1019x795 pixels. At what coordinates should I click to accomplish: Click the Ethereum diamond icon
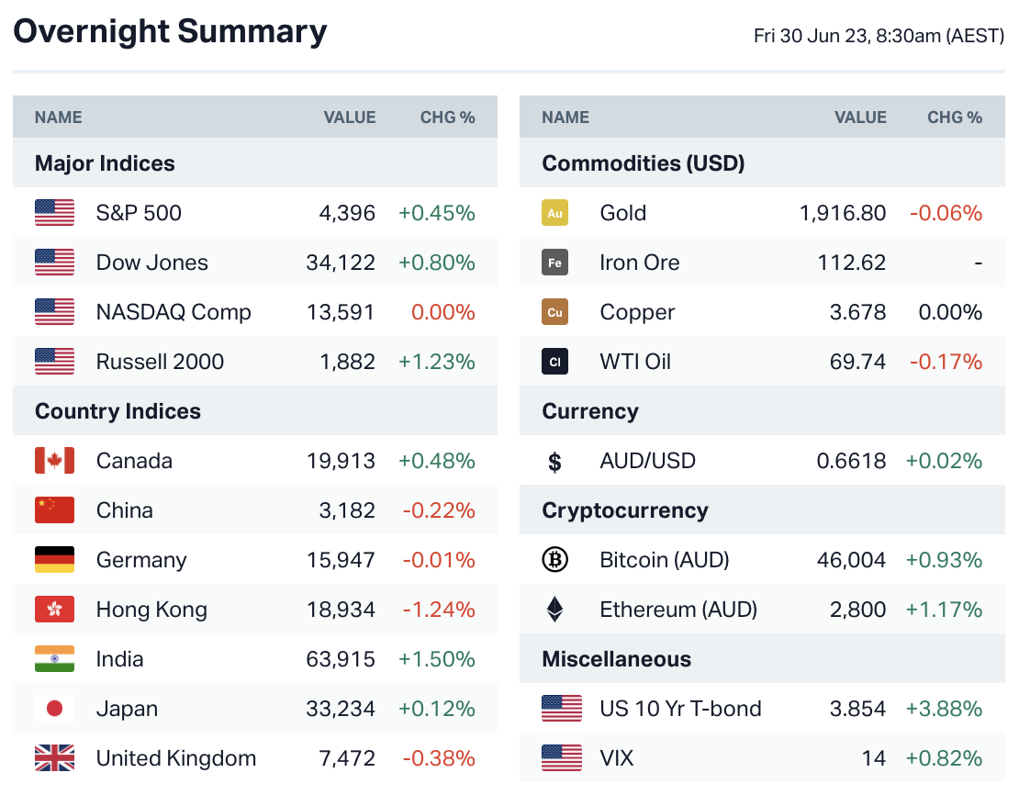[554, 610]
